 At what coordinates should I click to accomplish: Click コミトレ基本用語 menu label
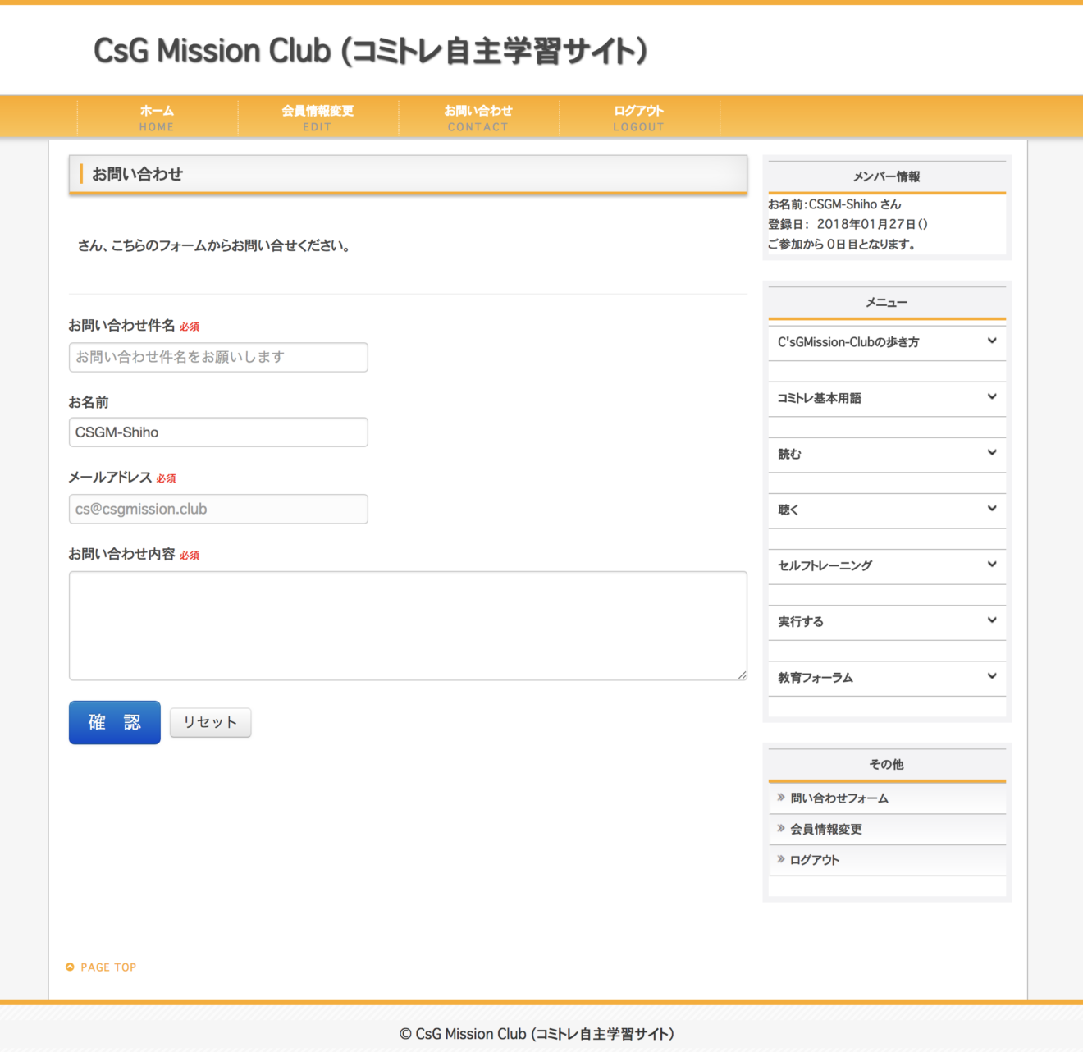coord(820,398)
